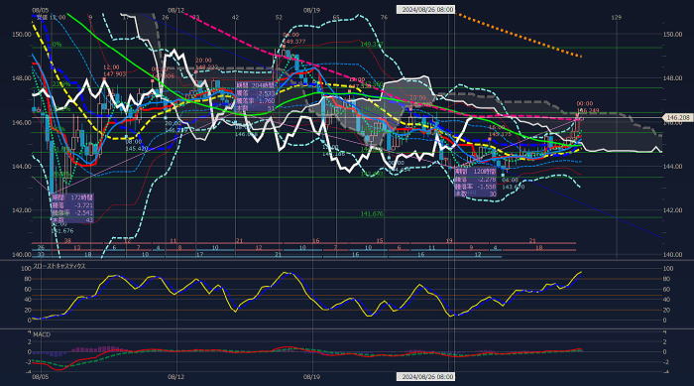694x386 pixels.
Task: Click the 147.903 price label at 12:00
Action: click(x=114, y=74)
